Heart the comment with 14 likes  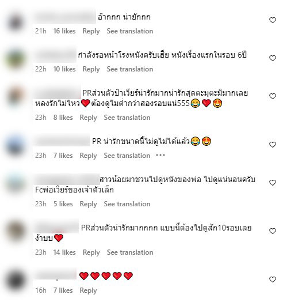pos(273,231)
